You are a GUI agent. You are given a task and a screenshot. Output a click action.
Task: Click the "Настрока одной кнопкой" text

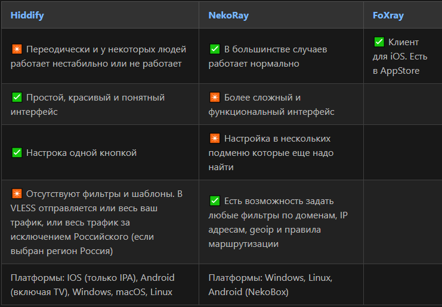[81, 153]
